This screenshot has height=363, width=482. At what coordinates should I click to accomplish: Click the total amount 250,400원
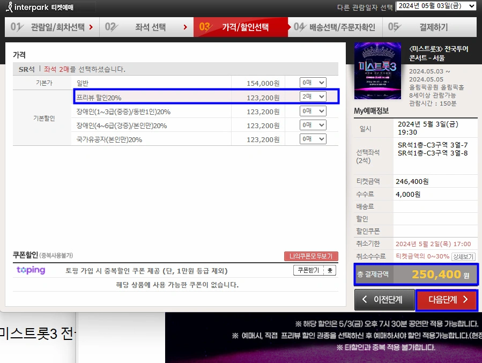[x=441, y=274]
